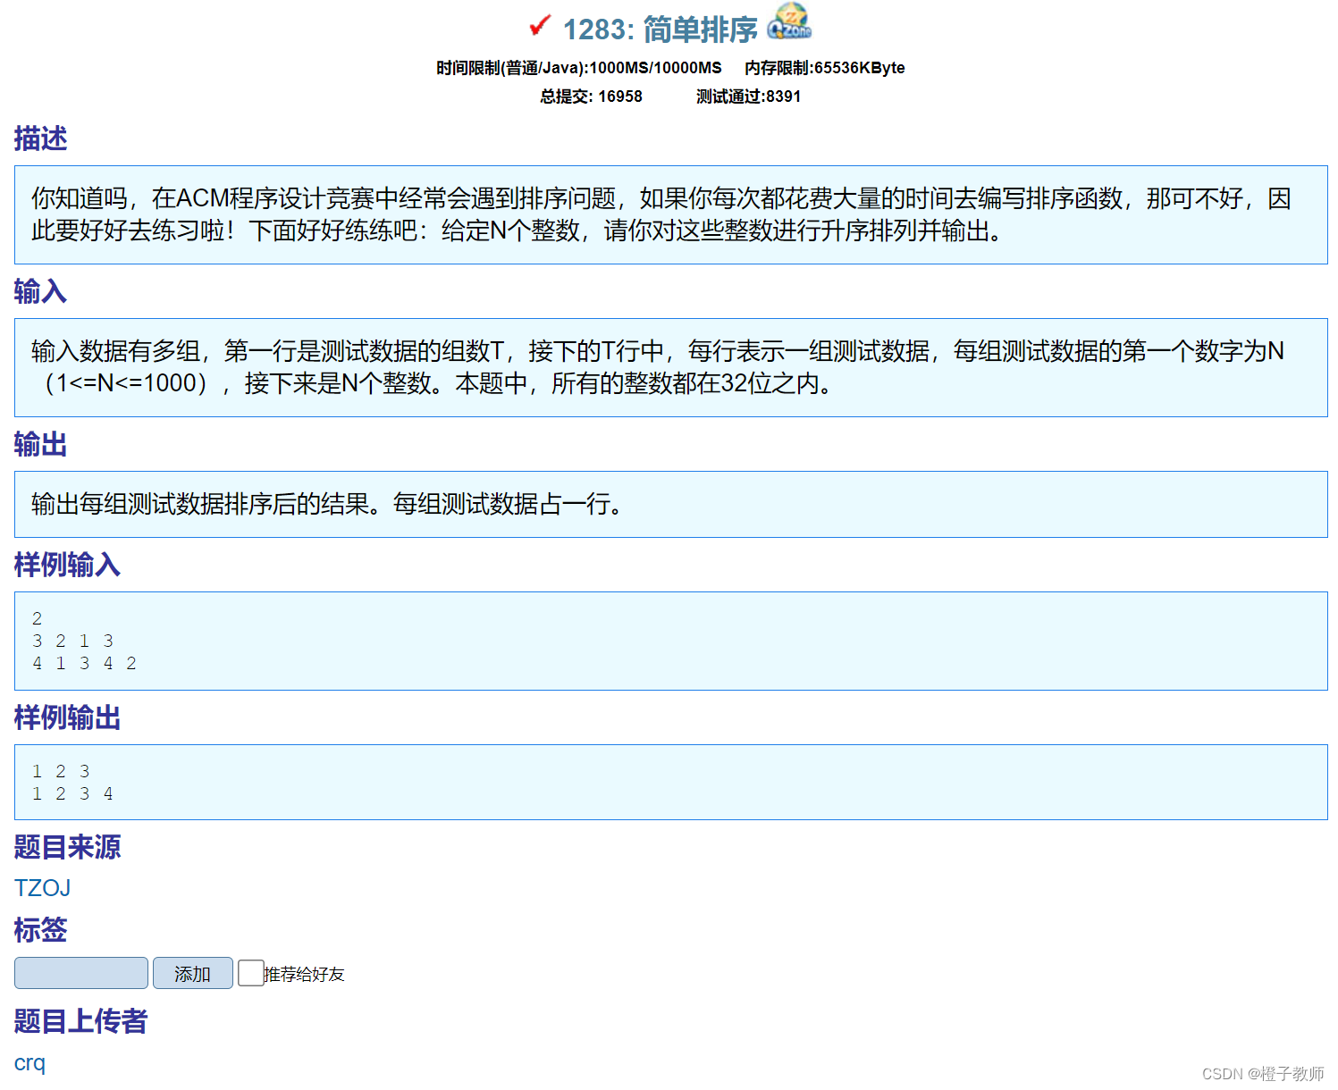The image size is (1338, 1090).
Task: Click inside the sample output data box
Action: (x=670, y=782)
